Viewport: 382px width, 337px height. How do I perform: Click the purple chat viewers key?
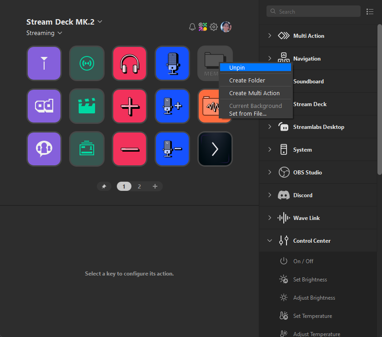click(44, 149)
